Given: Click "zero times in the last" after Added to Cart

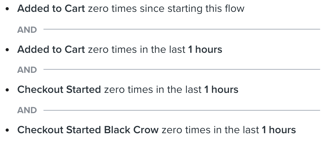Looking at the screenshot, I should click(x=136, y=49).
